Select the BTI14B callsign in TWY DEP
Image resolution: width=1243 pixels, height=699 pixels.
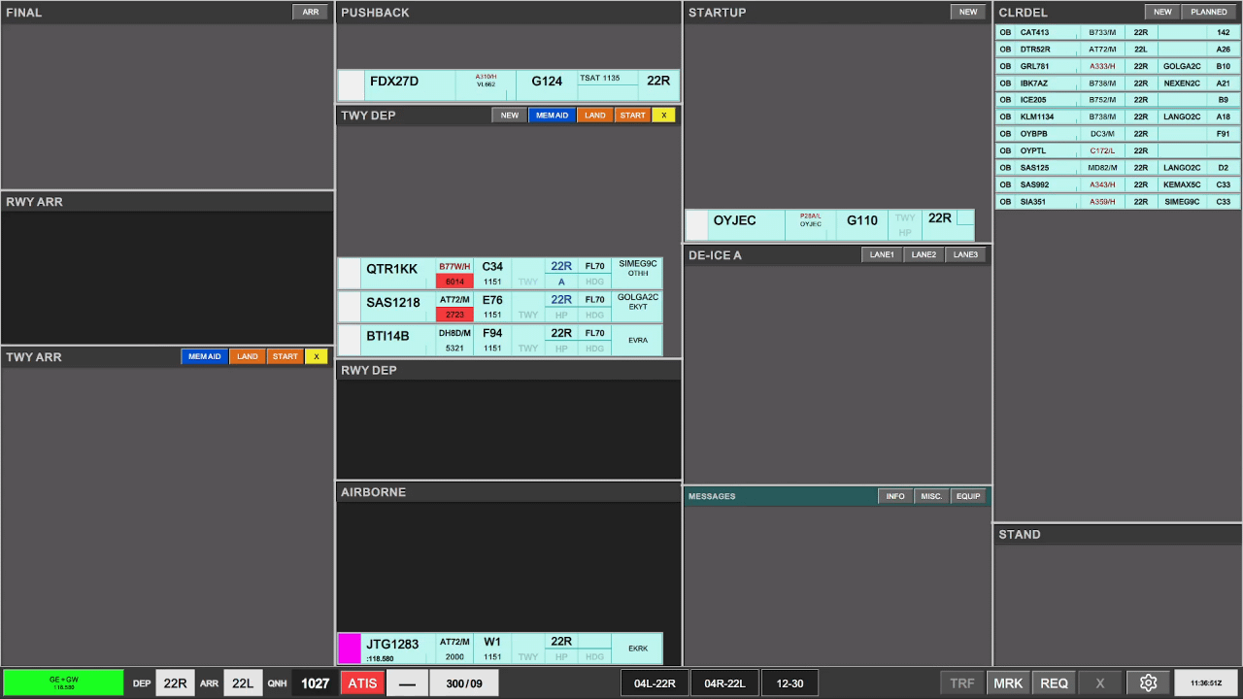[x=387, y=336]
